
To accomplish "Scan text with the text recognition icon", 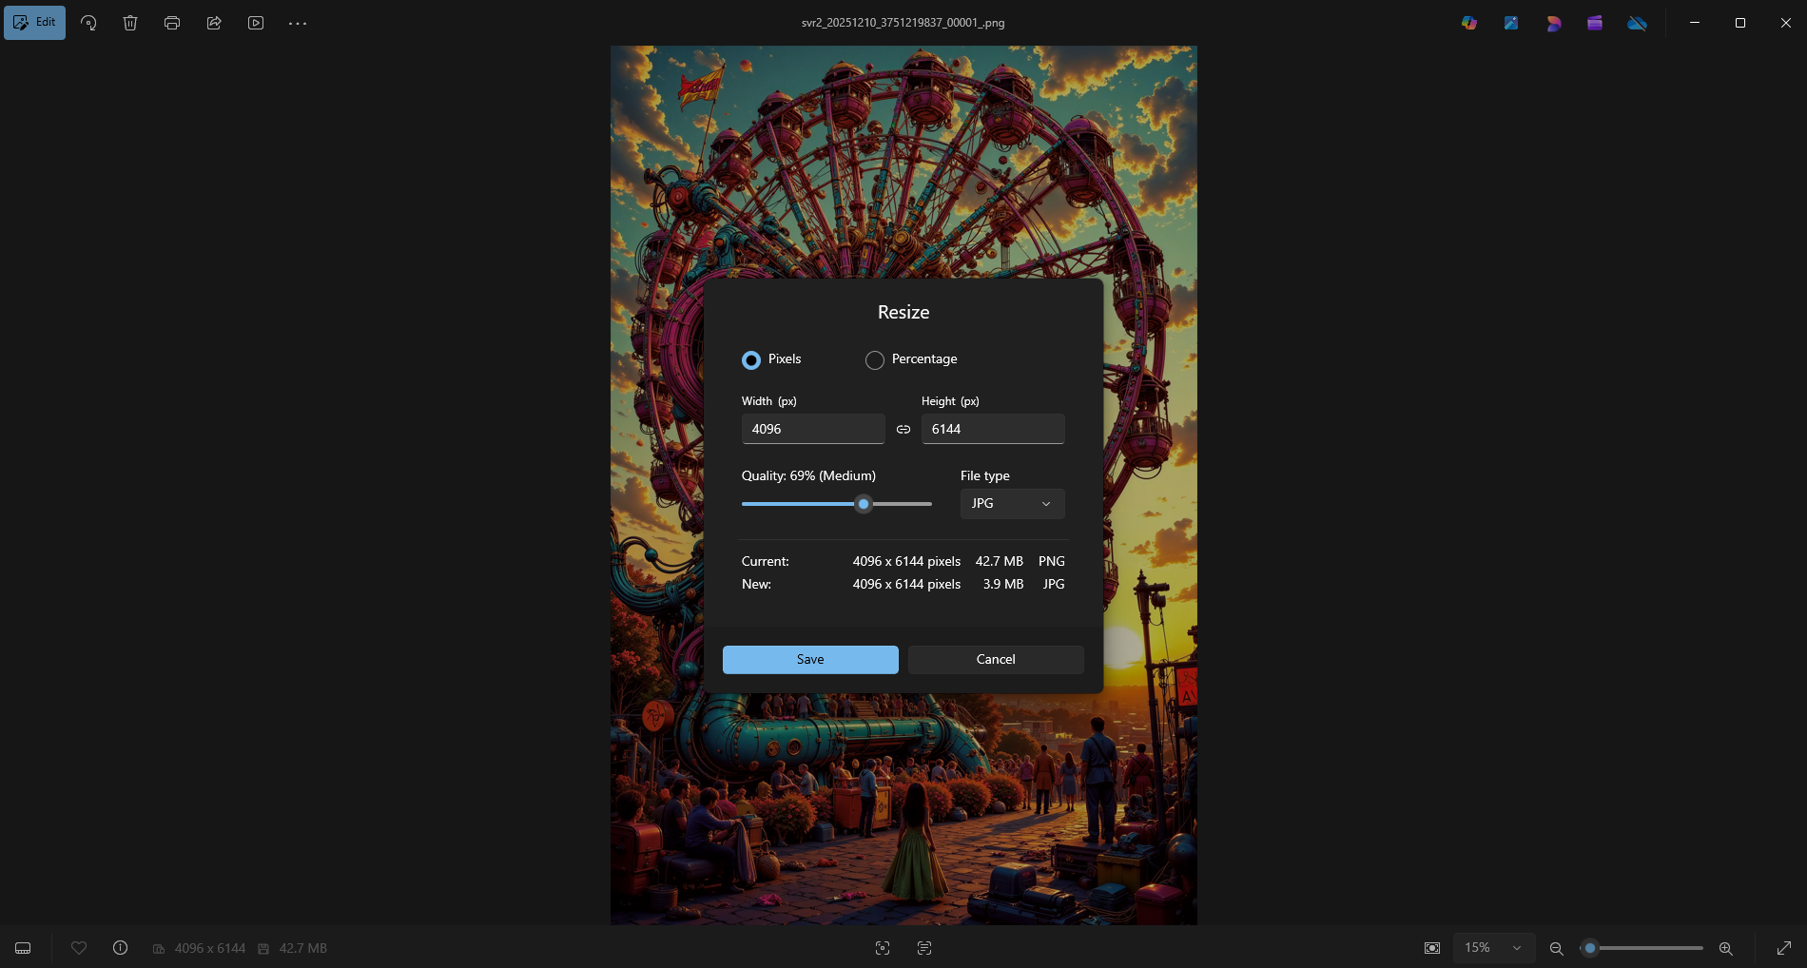I will 924,948.
